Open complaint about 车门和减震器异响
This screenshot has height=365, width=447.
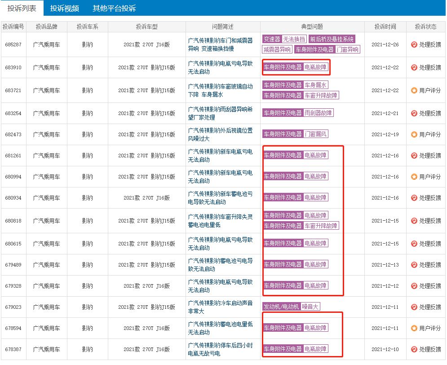(220, 45)
